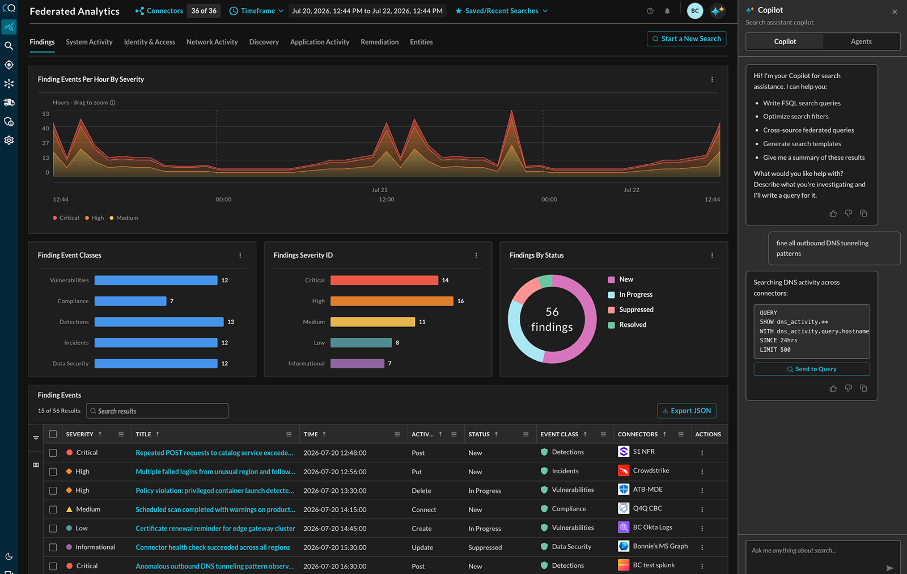Click Export JSON button

click(x=686, y=411)
